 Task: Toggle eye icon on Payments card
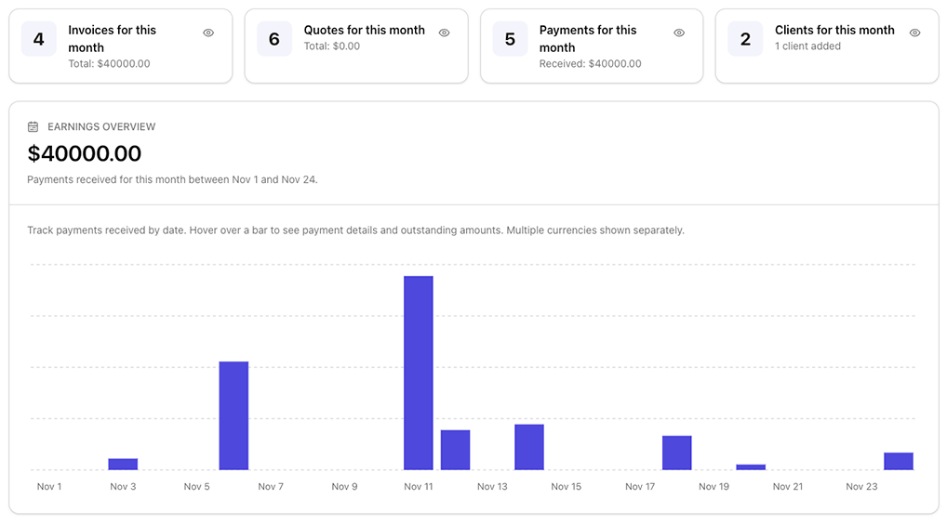(679, 33)
